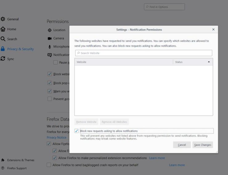
Task: Open the Sync settings category
Action: point(10,59)
